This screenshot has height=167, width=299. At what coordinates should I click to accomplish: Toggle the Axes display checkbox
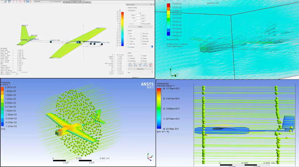pyautogui.click(x=129, y=56)
